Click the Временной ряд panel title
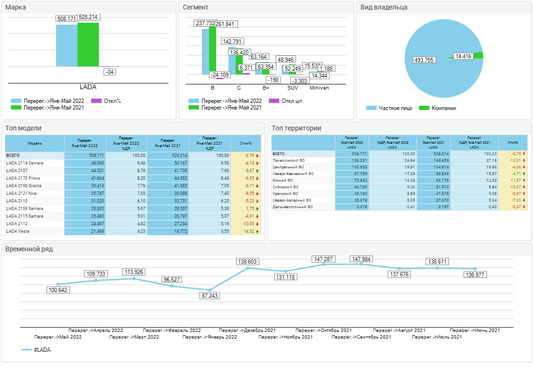This screenshot has width=533, height=376. coord(29,249)
